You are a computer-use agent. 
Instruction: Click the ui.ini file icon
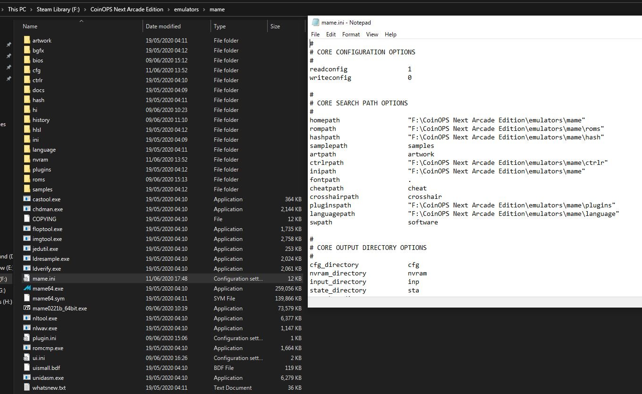pos(27,358)
